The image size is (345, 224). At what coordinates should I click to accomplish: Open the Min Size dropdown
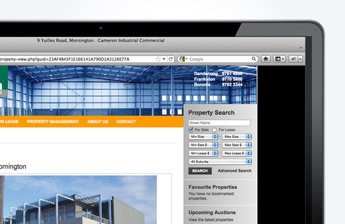[203, 137]
